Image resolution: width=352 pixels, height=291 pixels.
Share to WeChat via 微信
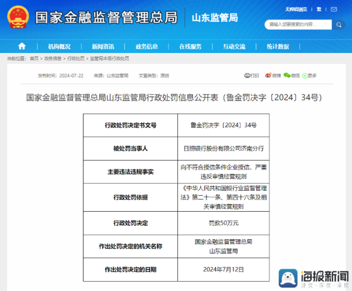tap(292, 76)
